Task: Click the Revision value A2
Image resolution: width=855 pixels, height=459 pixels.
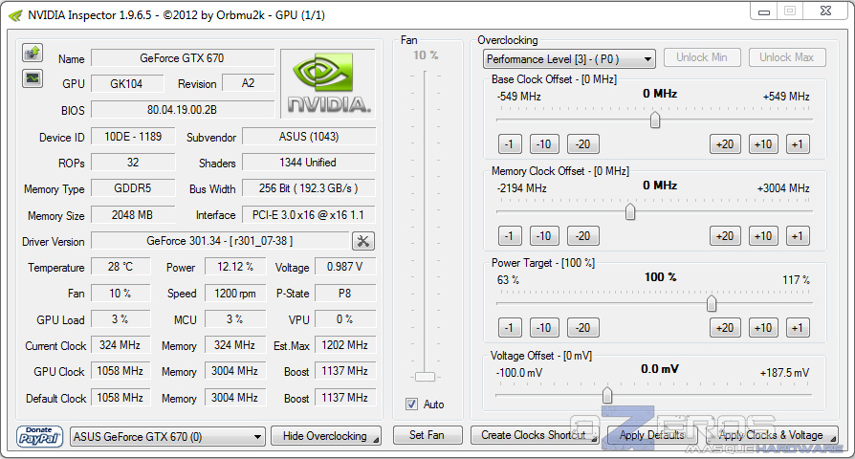Action: pyautogui.click(x=248, y=83)
